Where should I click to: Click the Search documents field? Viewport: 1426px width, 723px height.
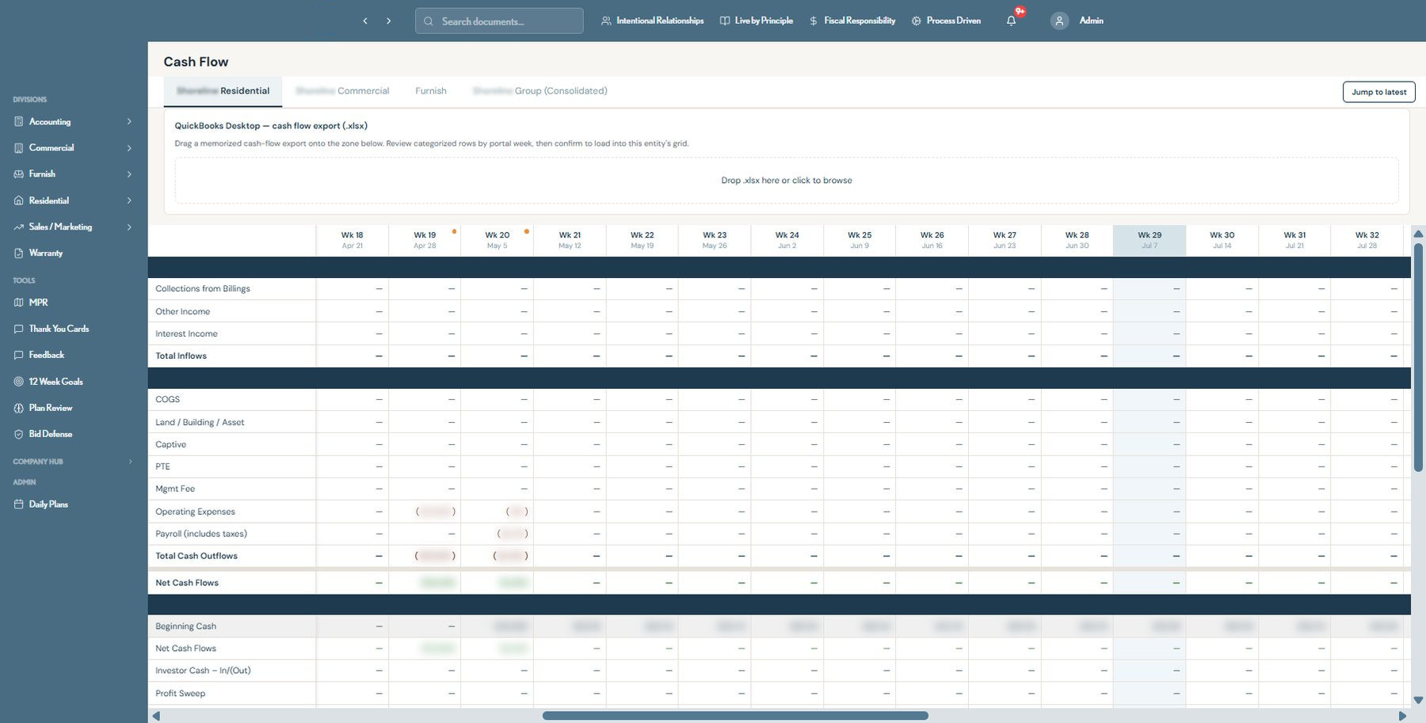click(x=499, y=21)
